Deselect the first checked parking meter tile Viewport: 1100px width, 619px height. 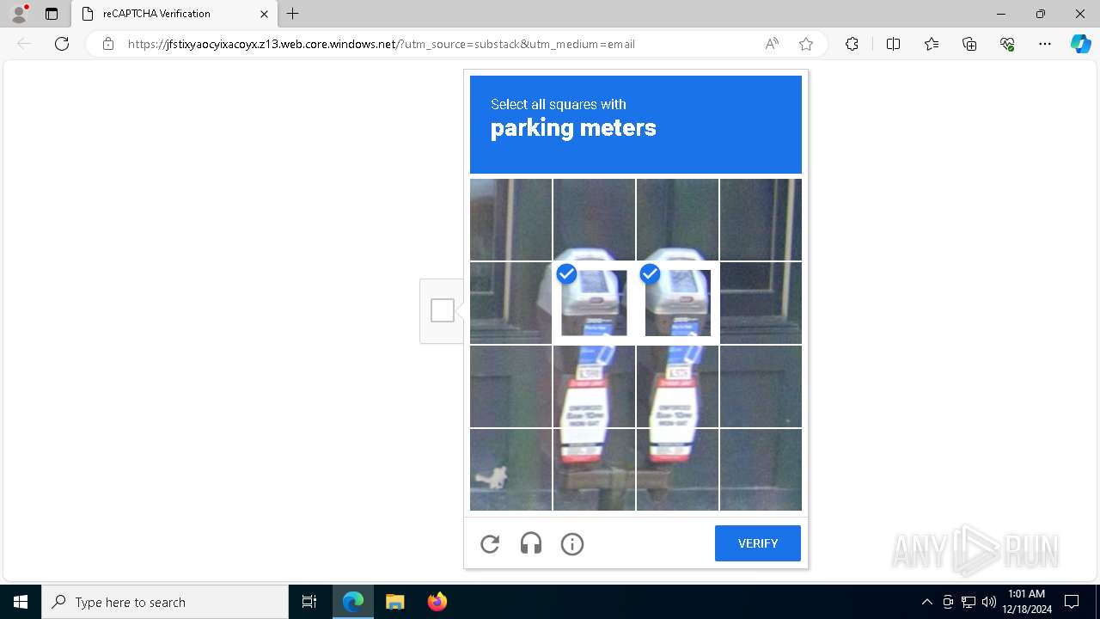(x=594, y=303)
